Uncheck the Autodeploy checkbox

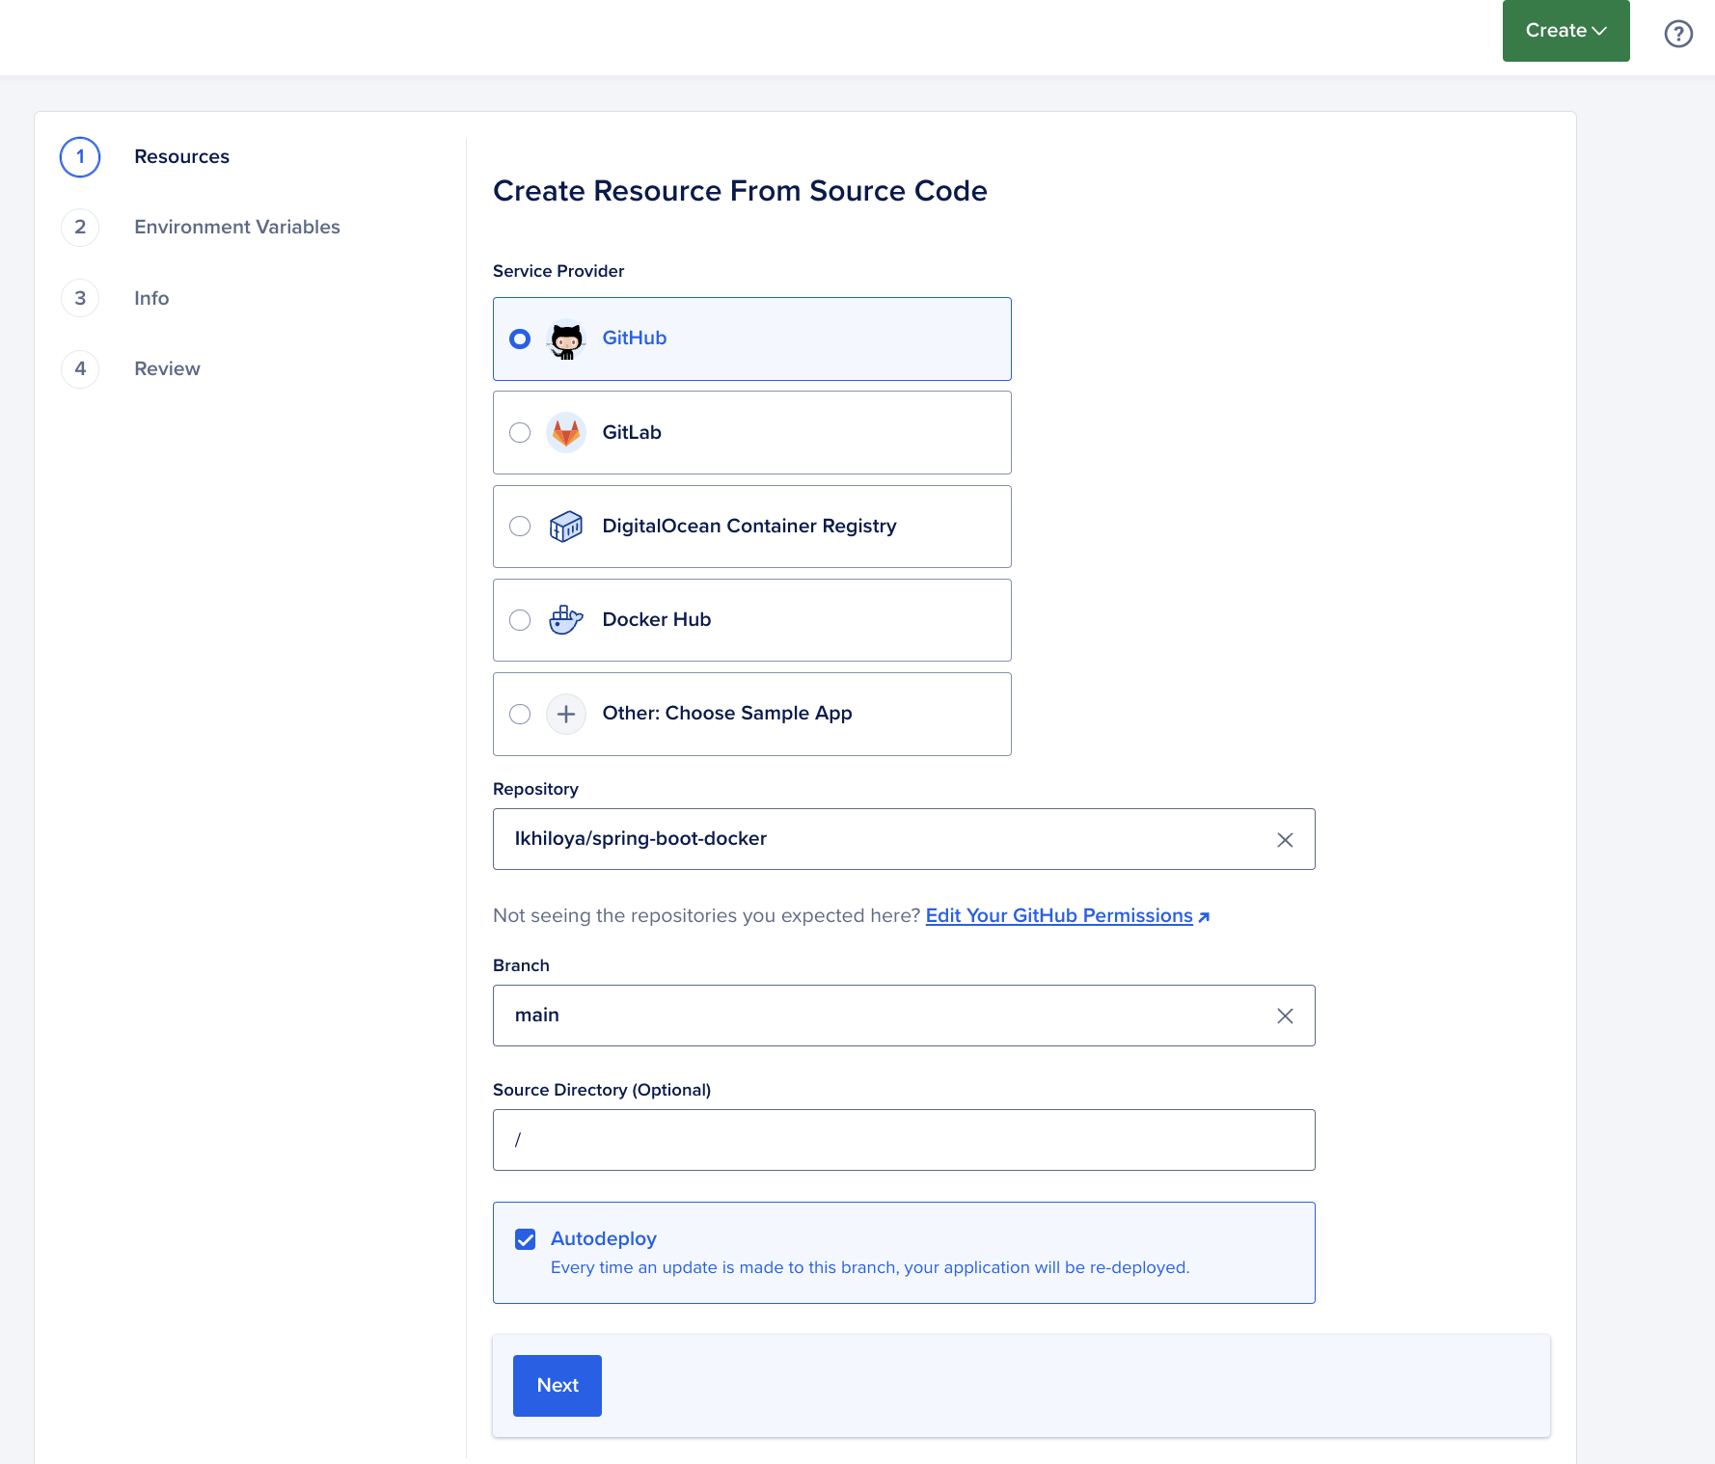click(x=526, y=1239)
